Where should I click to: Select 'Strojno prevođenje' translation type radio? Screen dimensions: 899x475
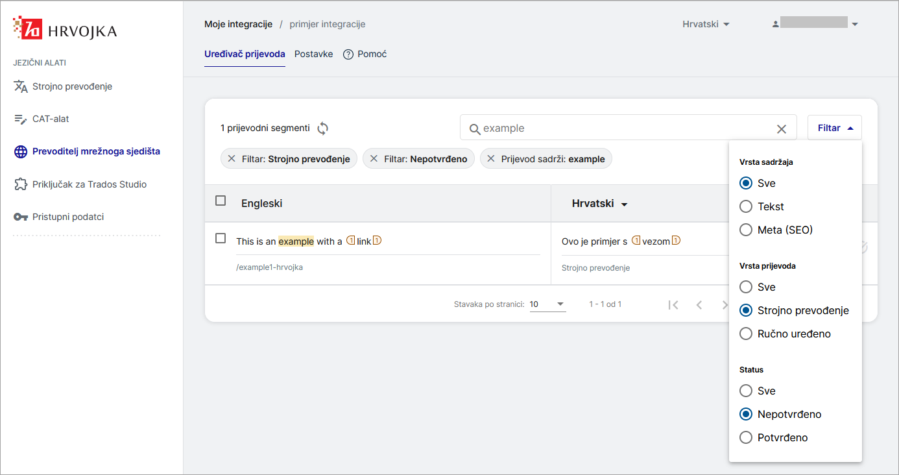(x=746, y=310)
